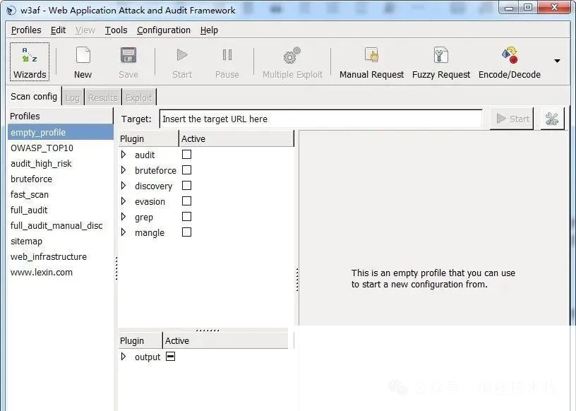Select the discovery plugin row label

(x=154, y=186)
